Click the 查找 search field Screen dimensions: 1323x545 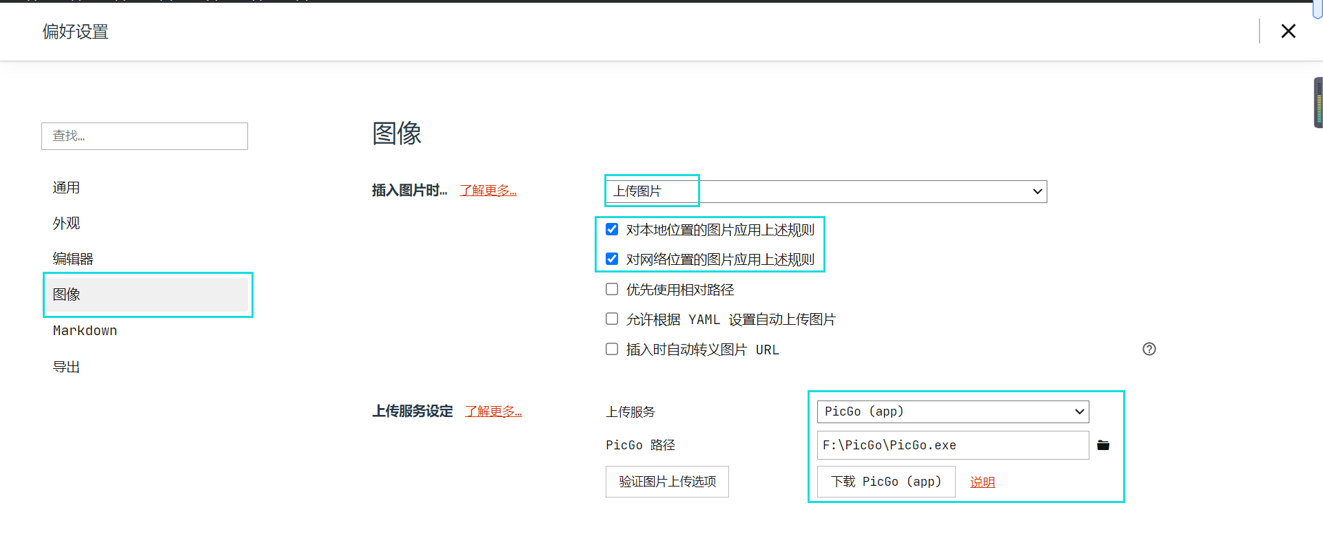pyautogui.click(x=145, y=136)
